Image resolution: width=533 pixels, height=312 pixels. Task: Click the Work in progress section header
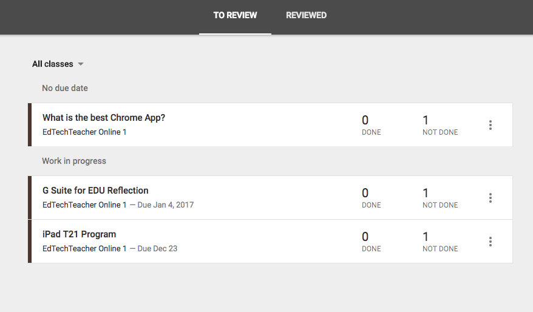74,161
